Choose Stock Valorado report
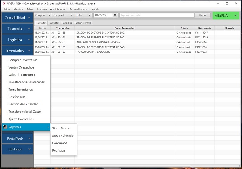 click(x=62, y=136)
